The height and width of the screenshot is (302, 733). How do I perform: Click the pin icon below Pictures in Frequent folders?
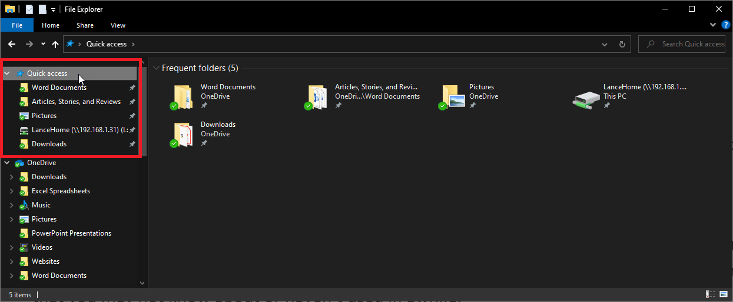point(473,106)
